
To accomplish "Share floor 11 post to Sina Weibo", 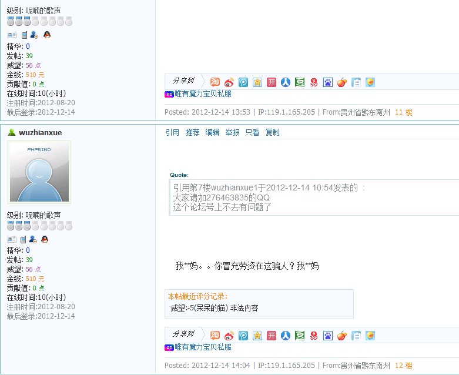I will (229, 82).
